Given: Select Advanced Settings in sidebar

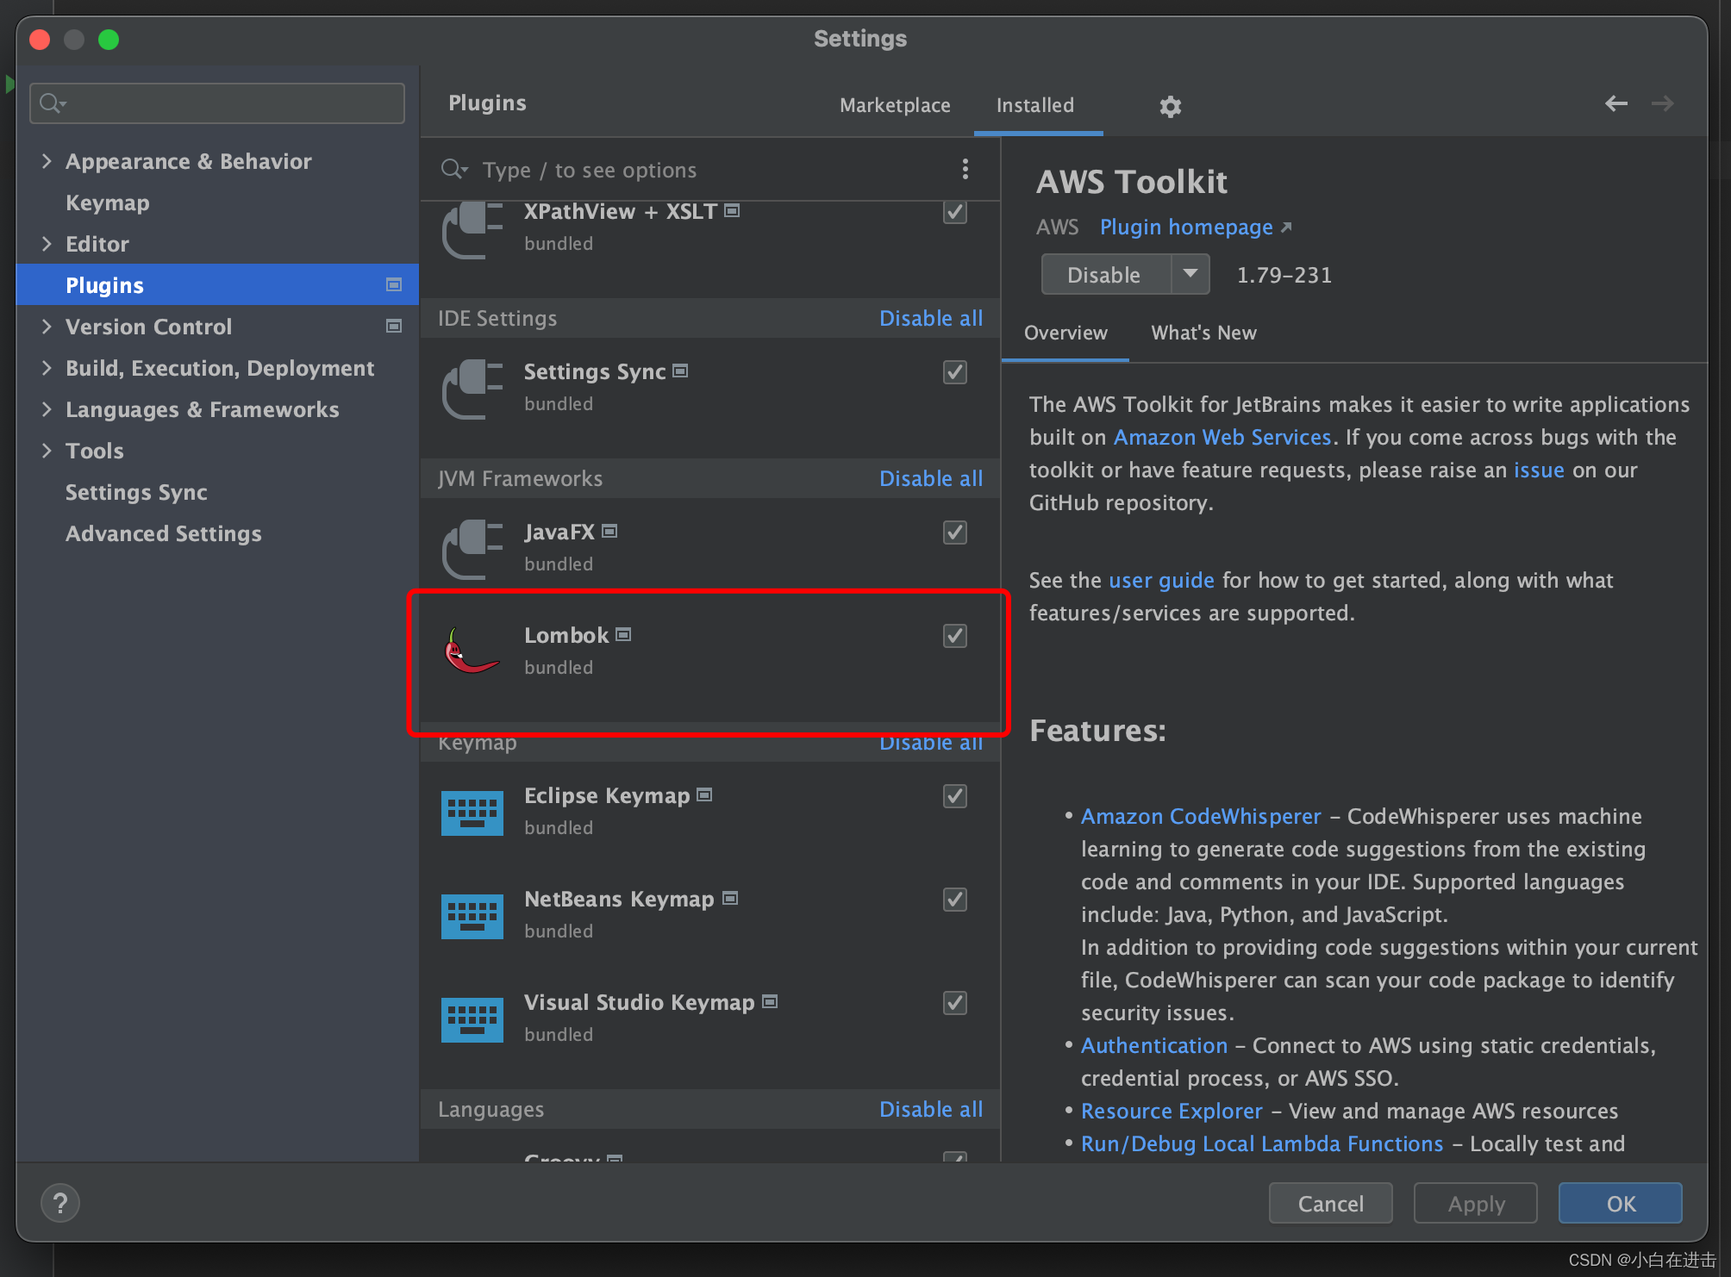Looking at the screenshot, I should [164, 533].
